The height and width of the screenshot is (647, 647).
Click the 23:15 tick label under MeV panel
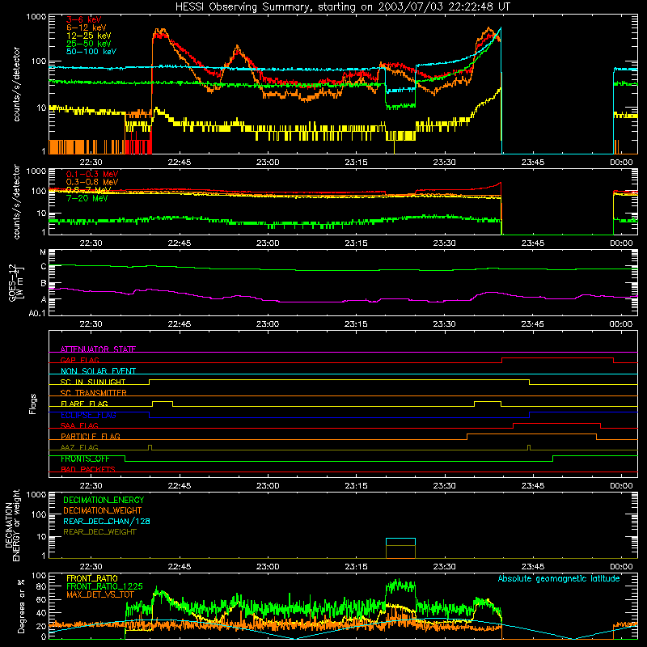(356, 243)
